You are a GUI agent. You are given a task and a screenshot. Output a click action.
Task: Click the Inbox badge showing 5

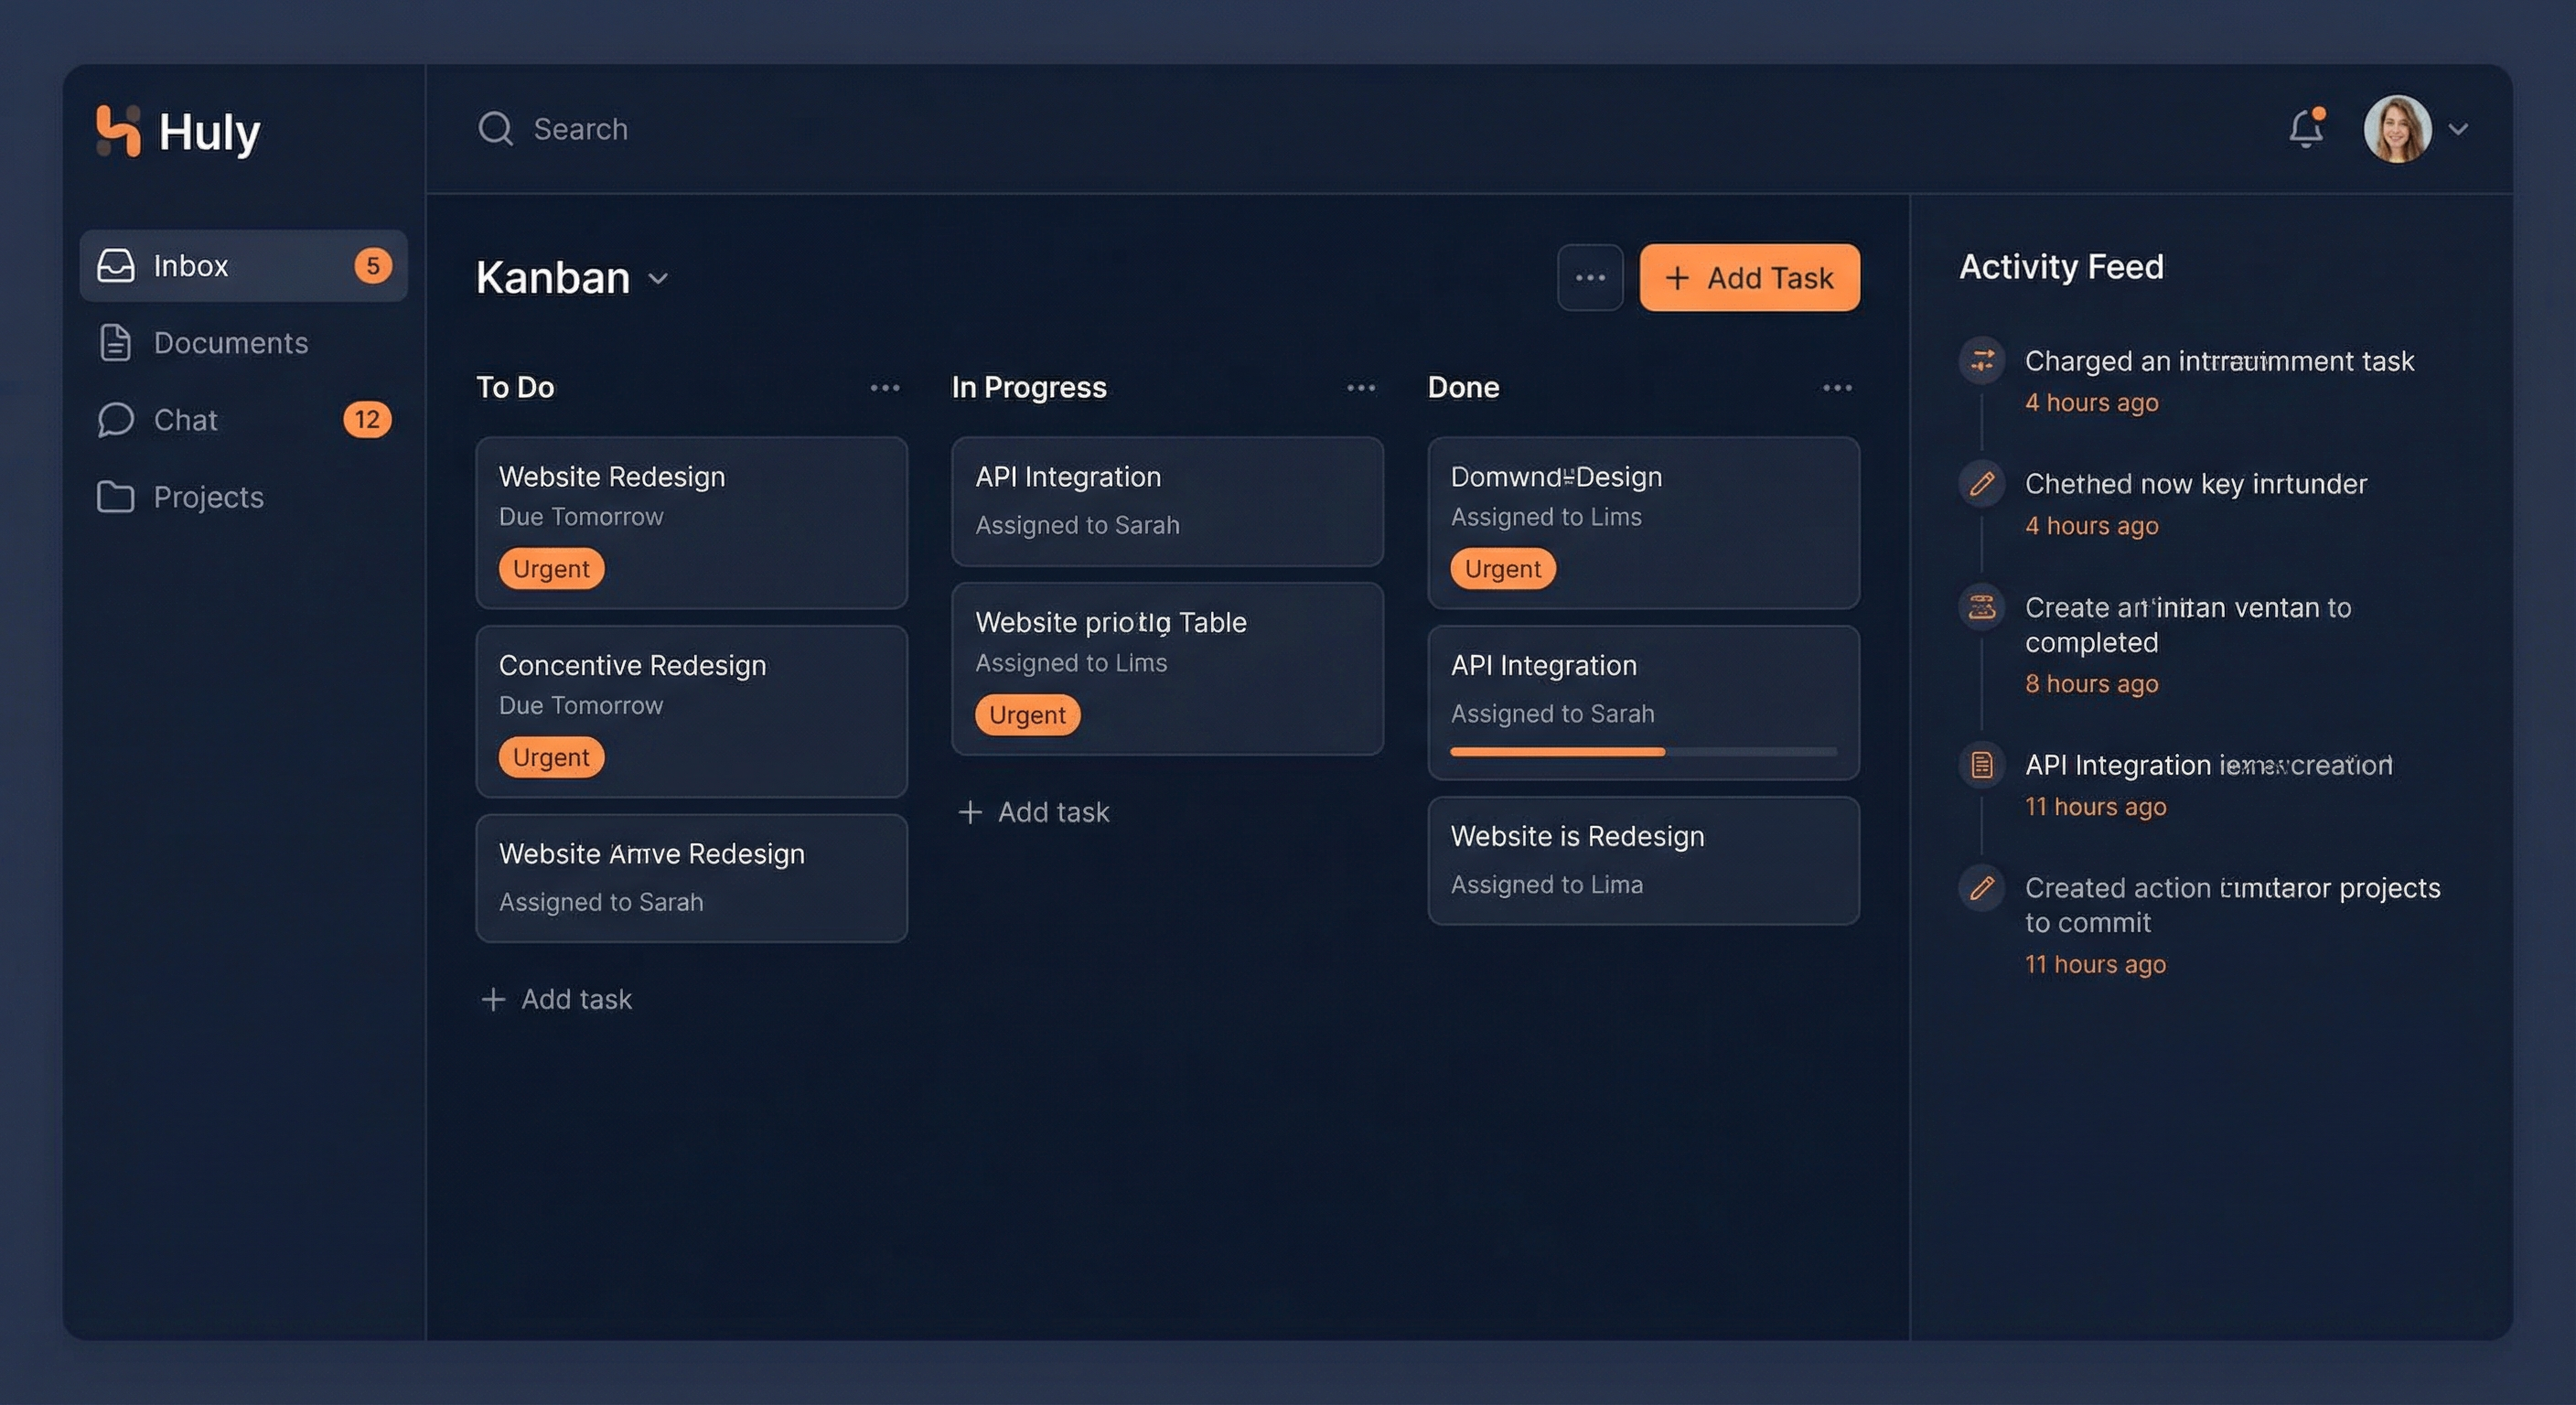click(x=372, y=266)
